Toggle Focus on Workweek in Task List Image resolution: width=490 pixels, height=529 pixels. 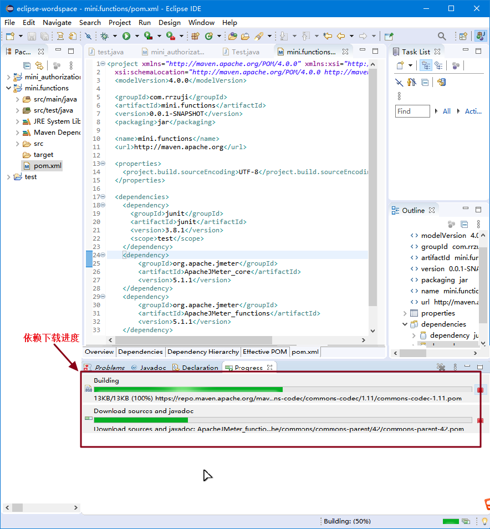click(x=456, y=65)
